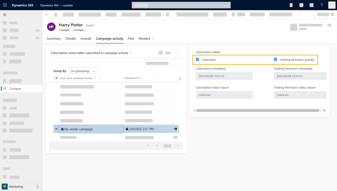The width and height of the screenshot is (337, 191).
Task: Select the Campaign activity tab
Action: [110, 39]
